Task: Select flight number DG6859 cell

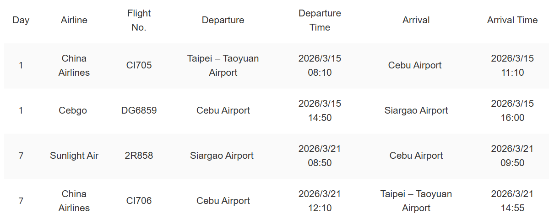Action: (x=139, y=110)
